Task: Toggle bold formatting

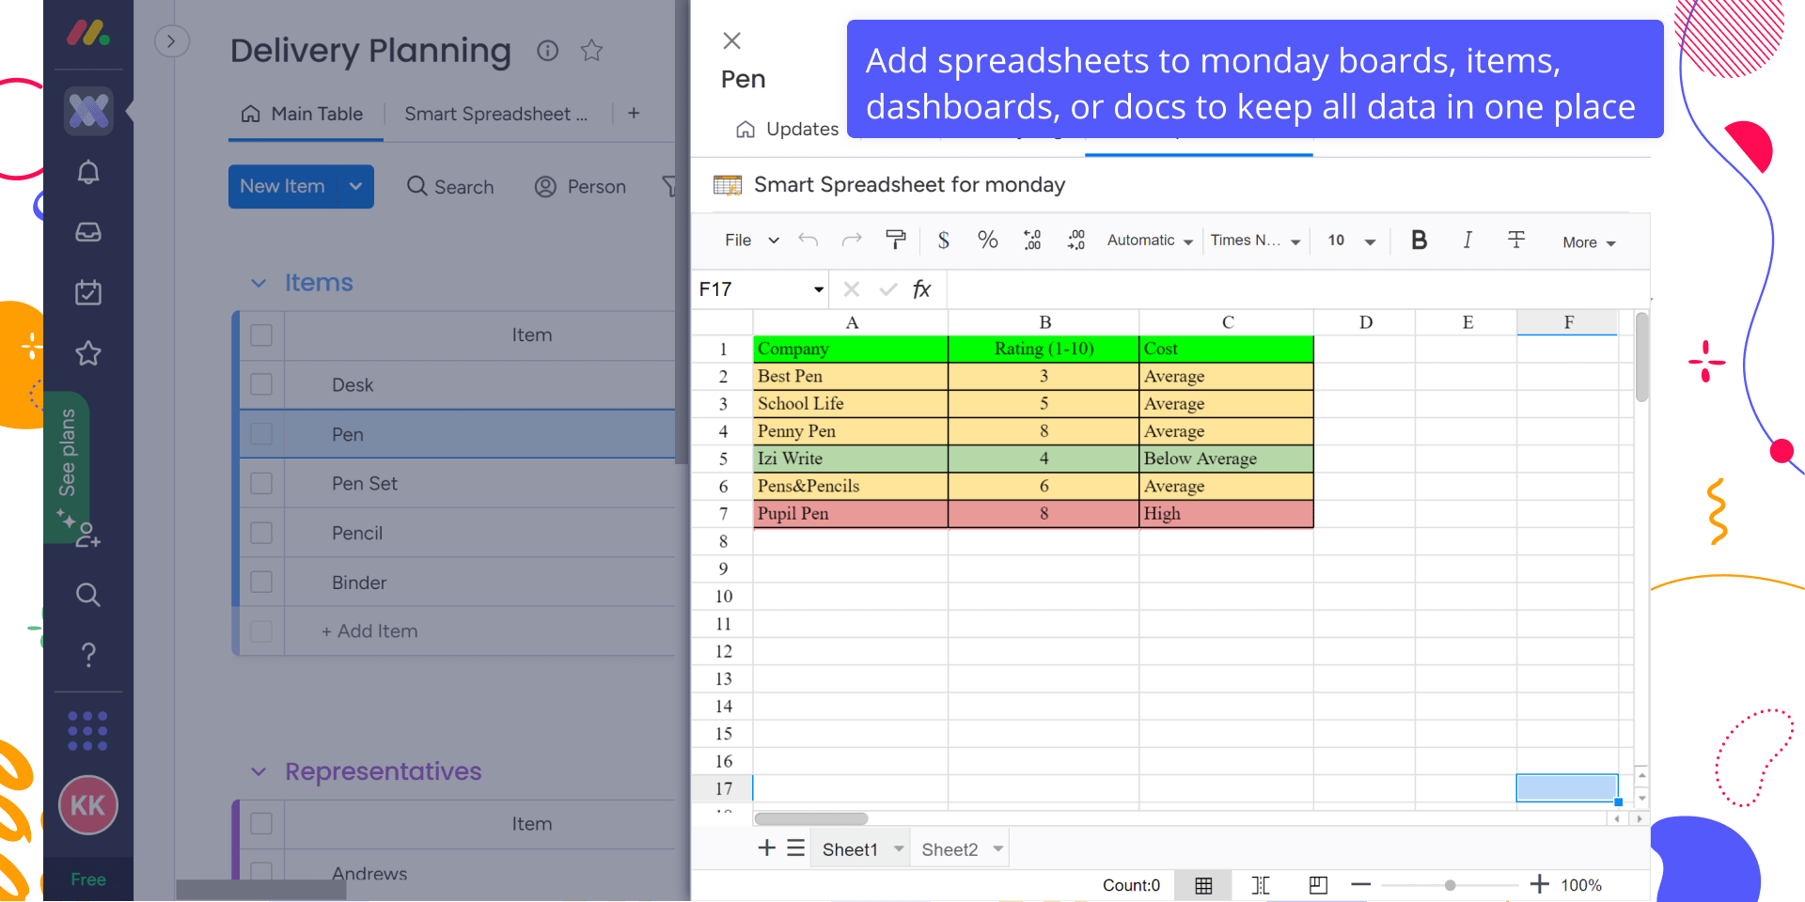Action: click(1420, 240)
